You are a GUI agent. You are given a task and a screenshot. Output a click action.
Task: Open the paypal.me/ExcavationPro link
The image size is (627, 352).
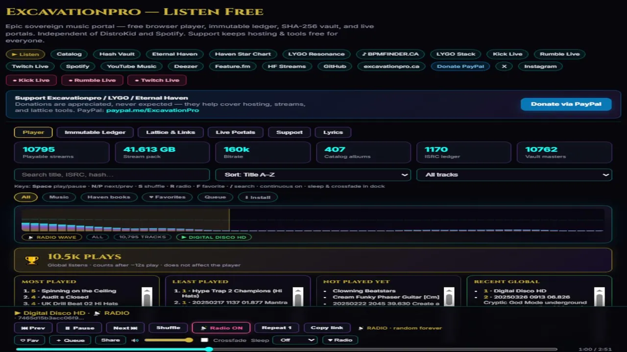153,110
